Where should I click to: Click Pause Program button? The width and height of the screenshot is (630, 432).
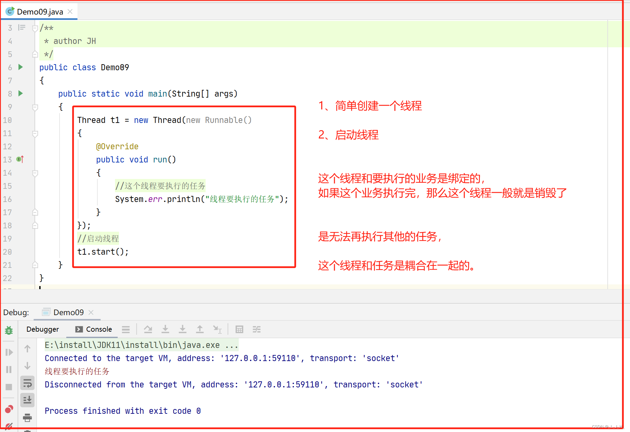[x=9, y=370]
